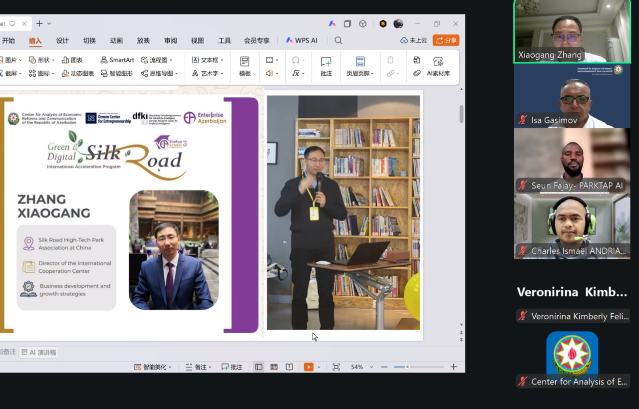Open the tab list chevron beside the plus
Viewport: 639px width, 409px height.
[49, 23]
